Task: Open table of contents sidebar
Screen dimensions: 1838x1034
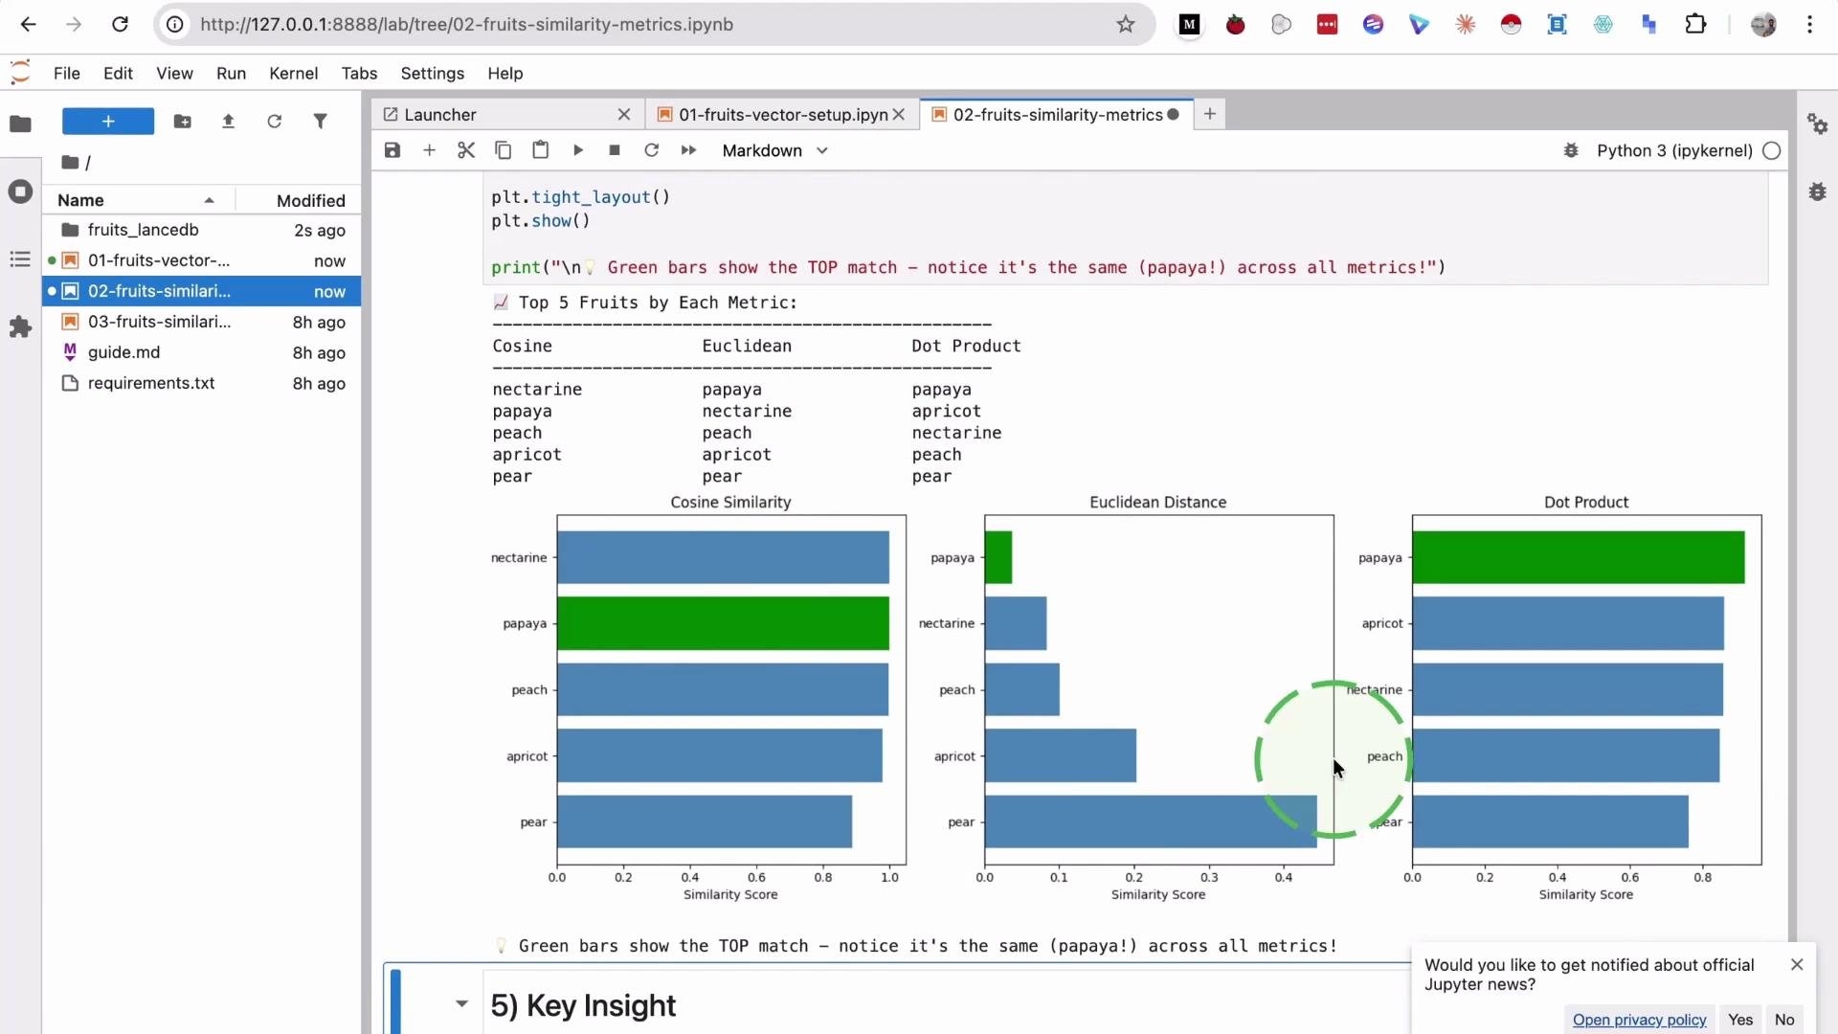Action: 20,259
